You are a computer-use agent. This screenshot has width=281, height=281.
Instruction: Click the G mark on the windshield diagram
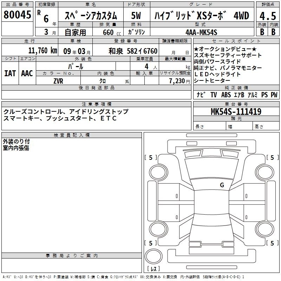[x=222, y=185]
